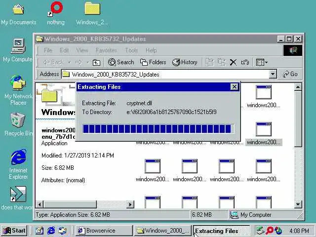Screen dimensions: 316x237
Task: Open the Help menu
Action: tap(151, 50)
